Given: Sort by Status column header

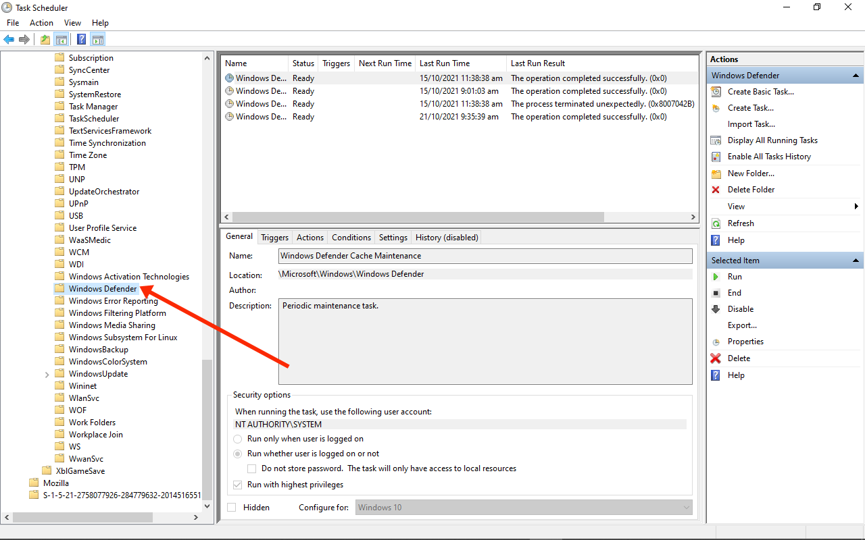Looking at the screenshot, I should point(303,63).
